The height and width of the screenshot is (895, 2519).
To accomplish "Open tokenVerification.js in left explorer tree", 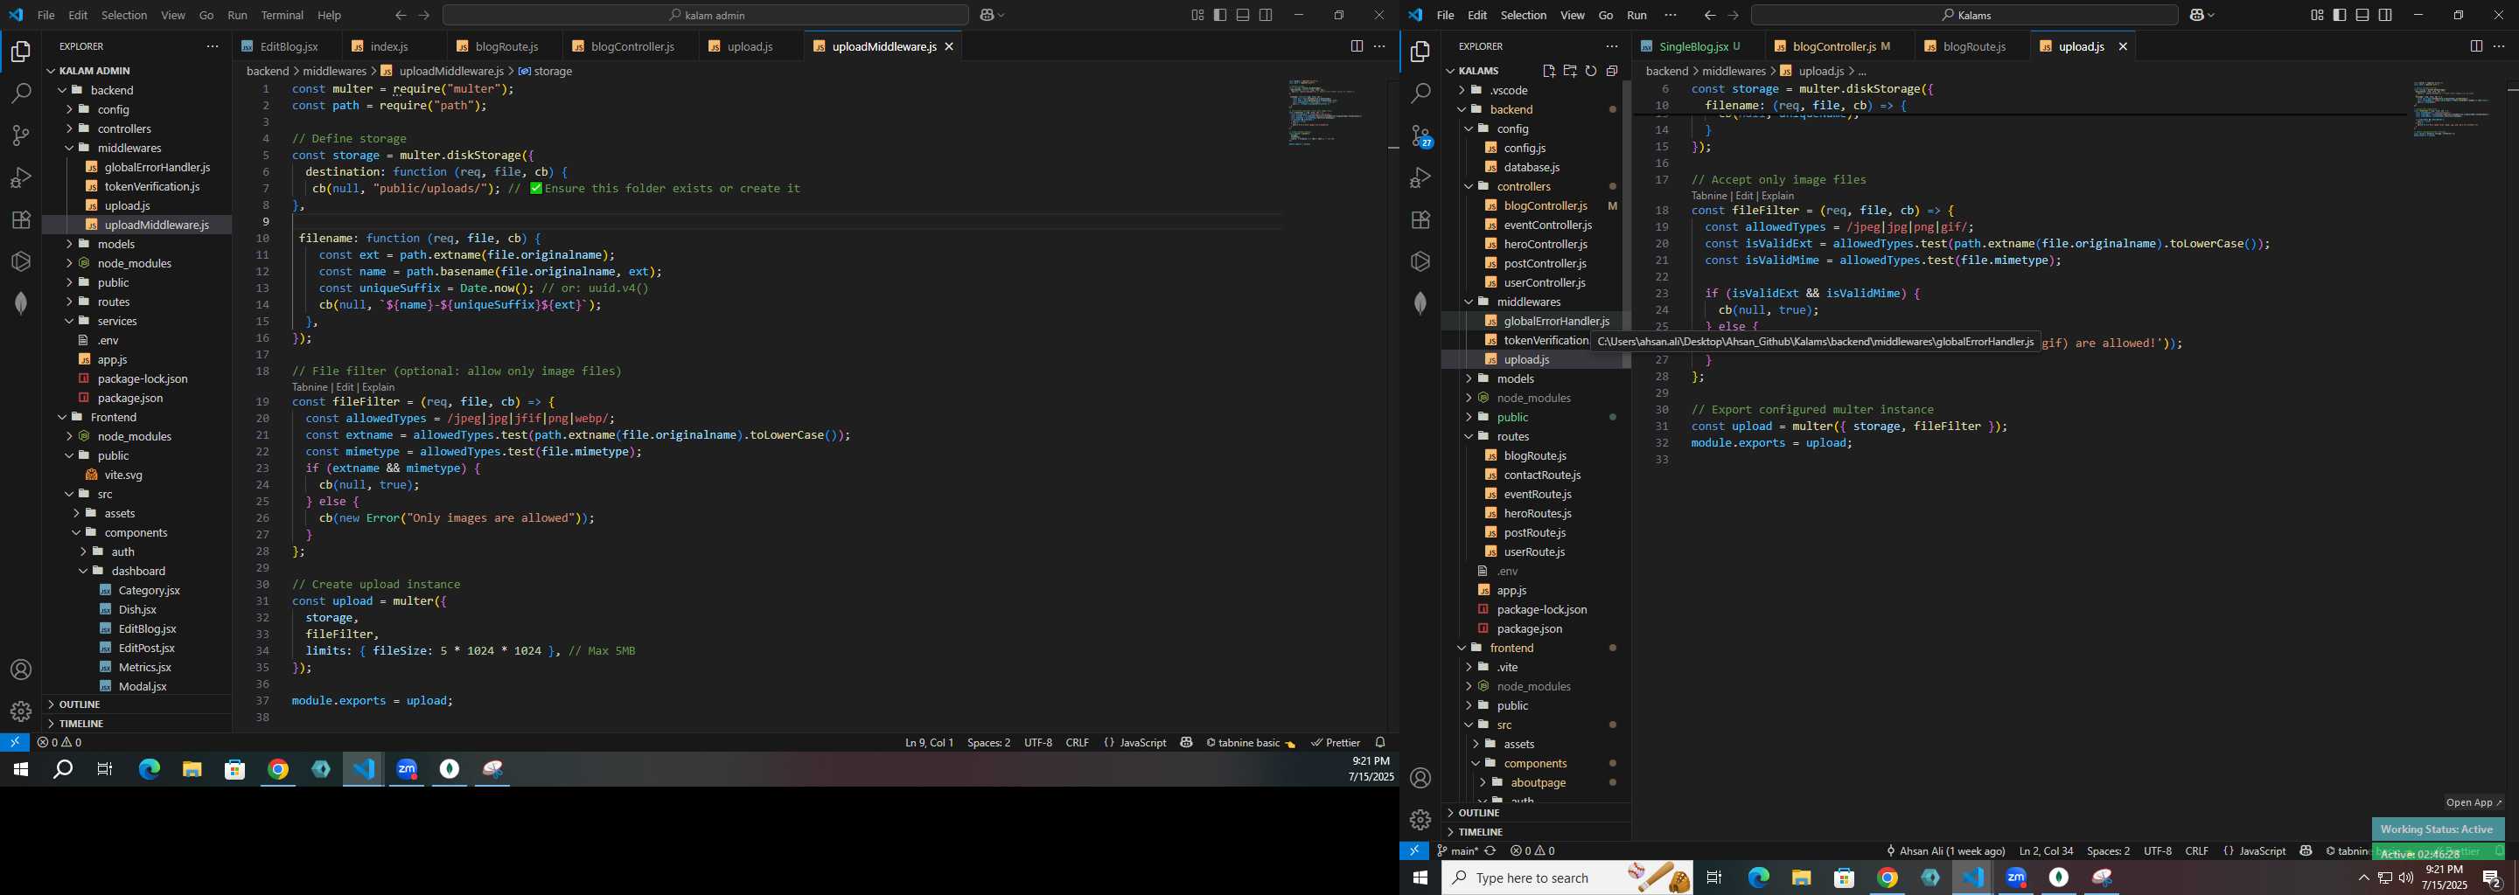I will 151,187.
